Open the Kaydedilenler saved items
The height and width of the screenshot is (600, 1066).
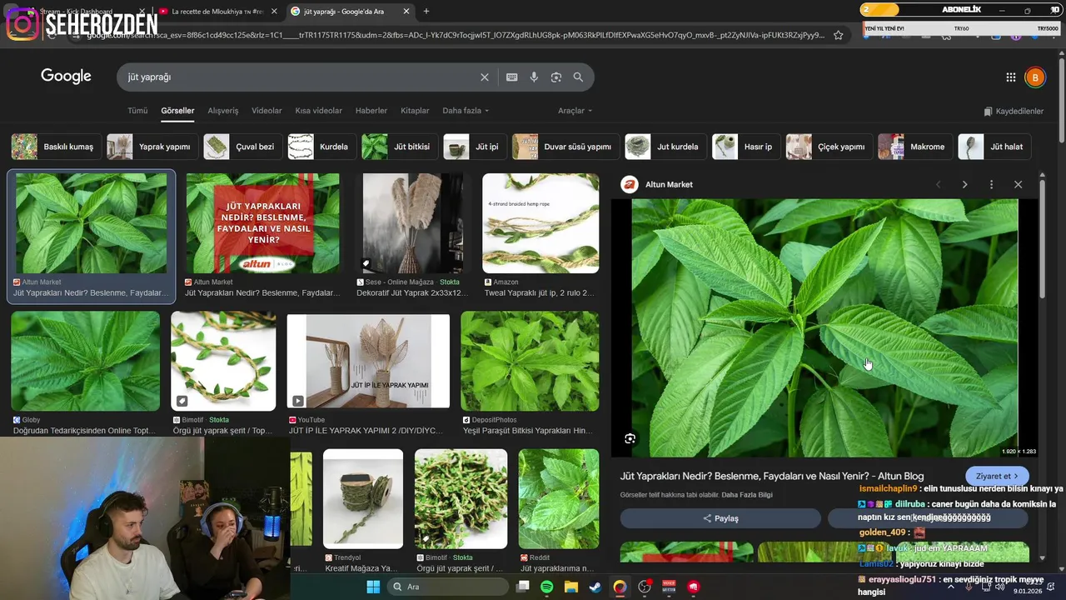pyautogui.click(x=1014, y=111)
